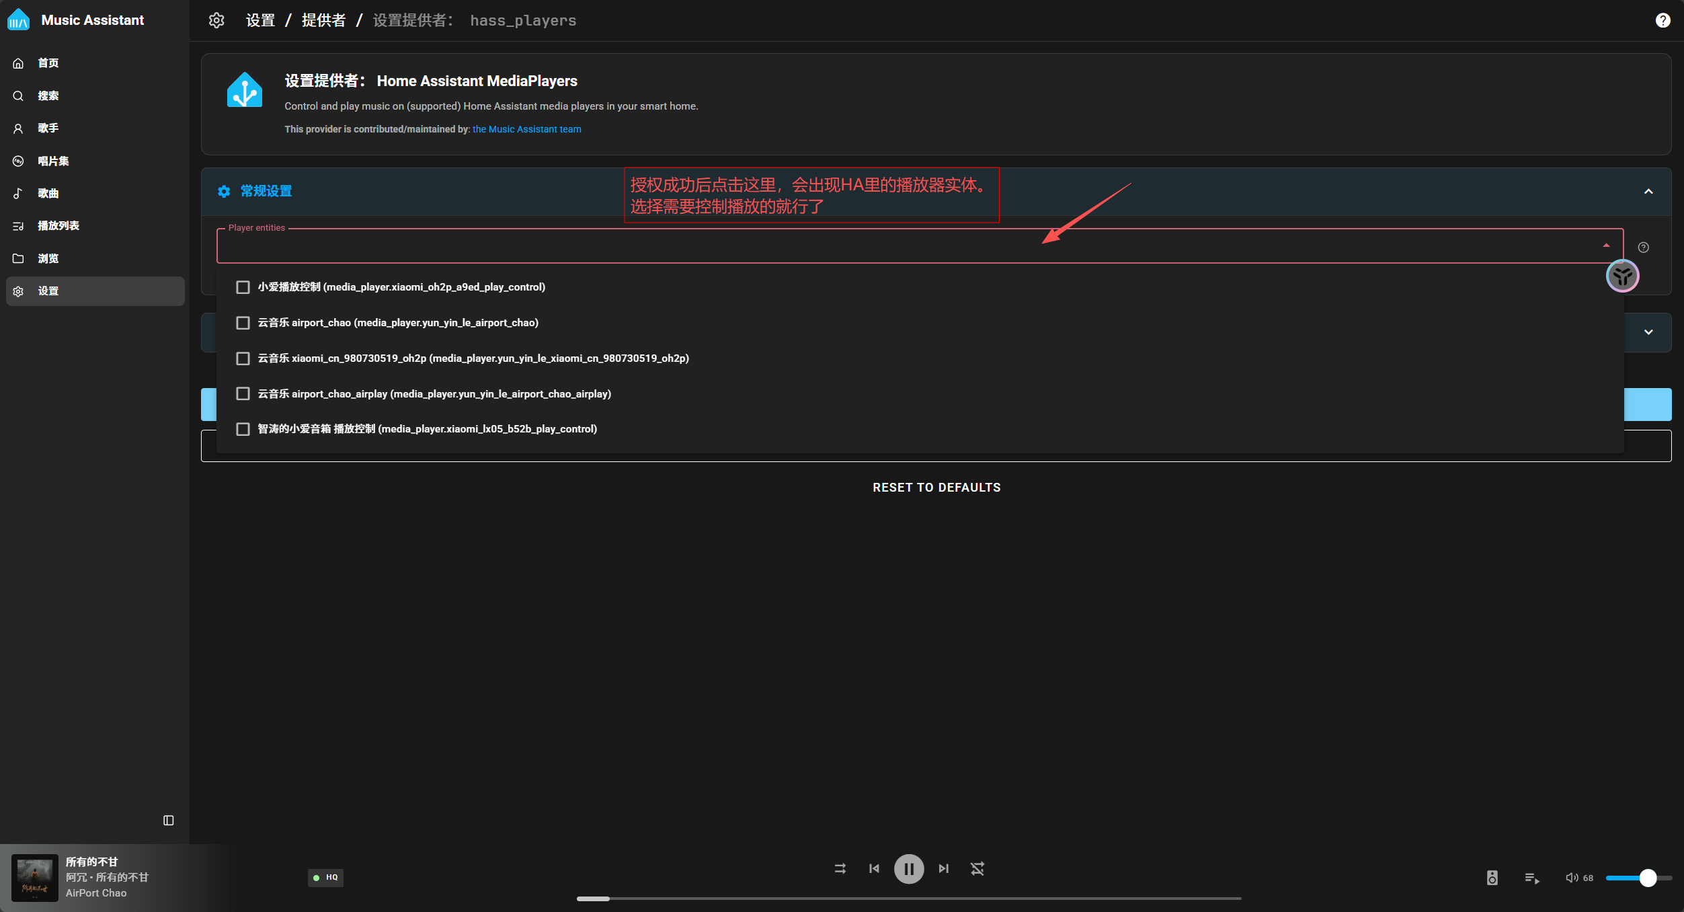Collapse the 常规设置 section chevron

(1648, 192)
